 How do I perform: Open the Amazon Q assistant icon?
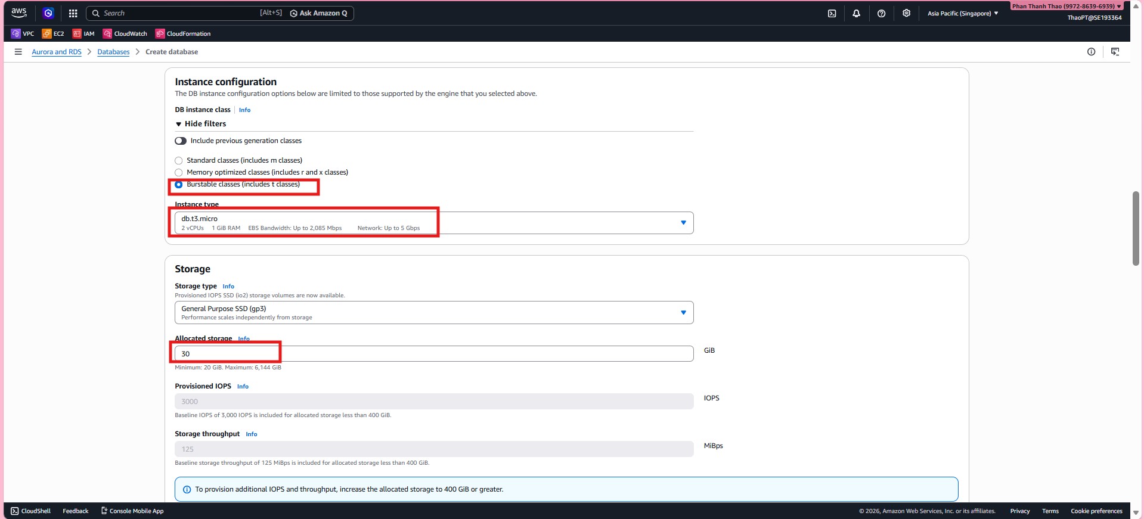tap(48, 13)
